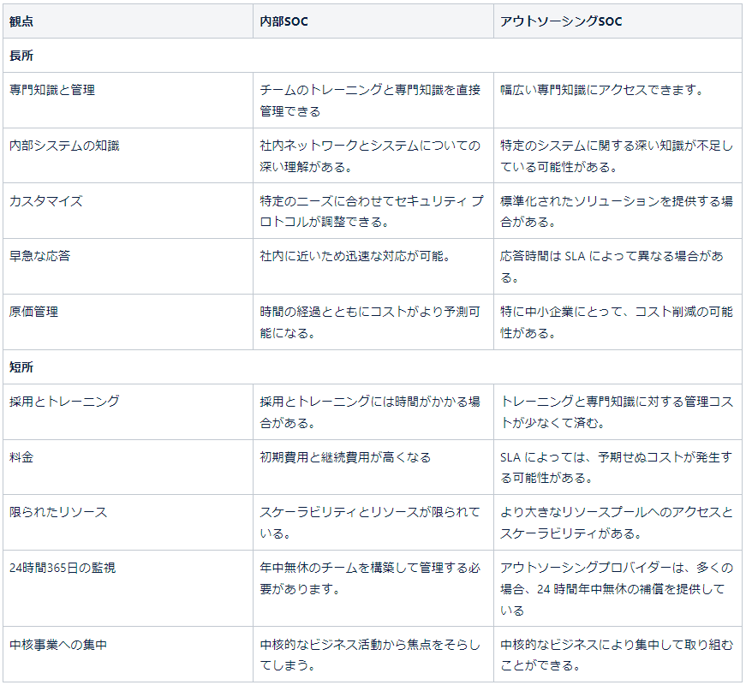Click the アウトソーシングSOC column header
Viewport: 746px width, 685px height.
coord(561,21)
